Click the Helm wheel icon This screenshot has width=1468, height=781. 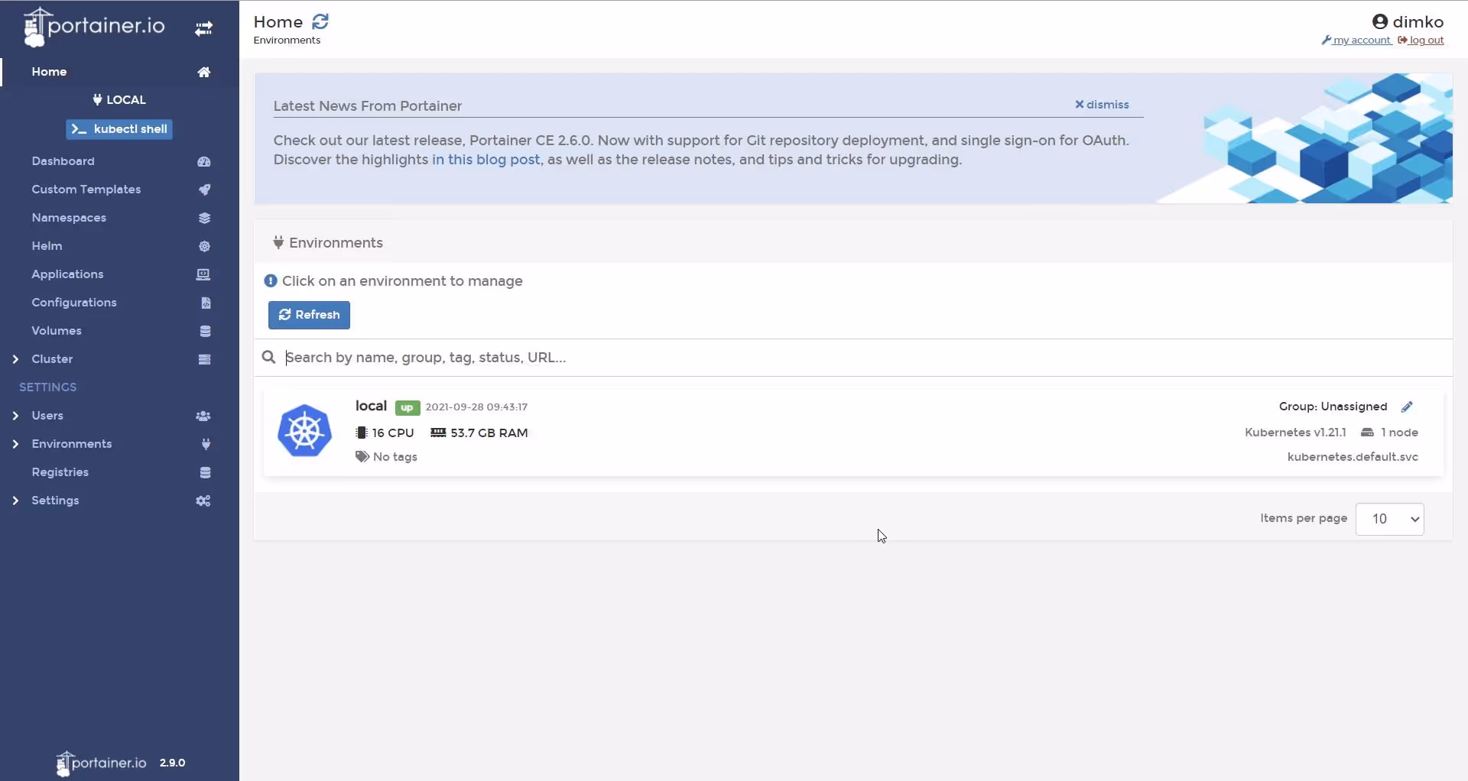coord(204,246)
